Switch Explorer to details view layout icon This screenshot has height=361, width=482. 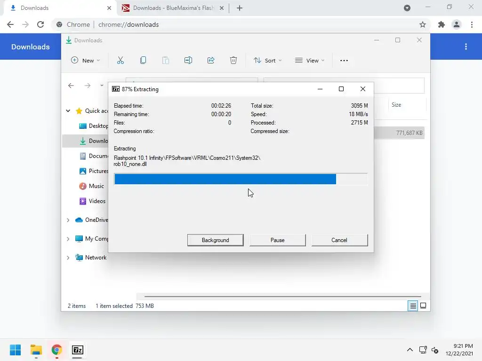(x=413, y=306)
